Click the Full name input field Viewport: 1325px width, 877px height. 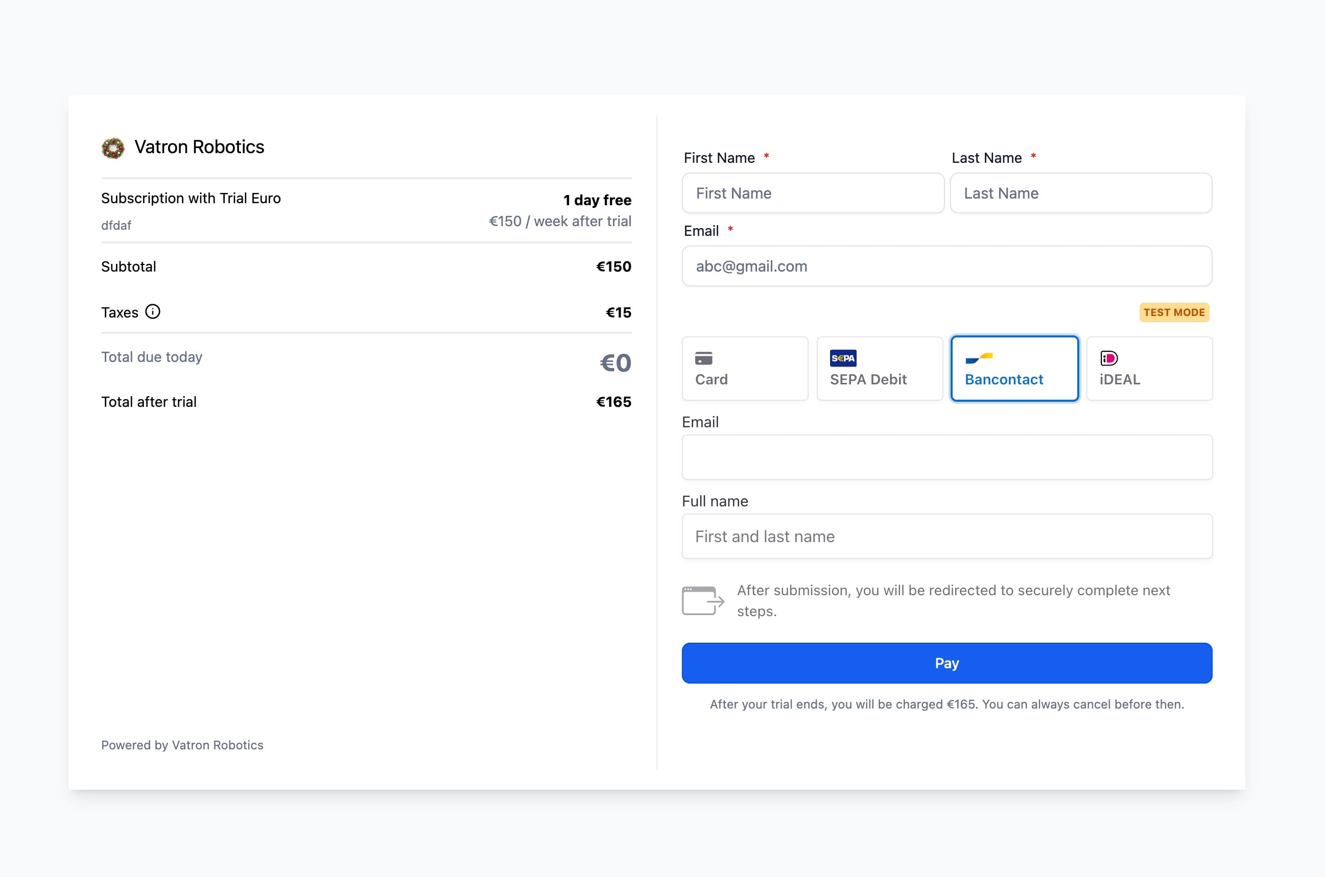pos(947,537)
